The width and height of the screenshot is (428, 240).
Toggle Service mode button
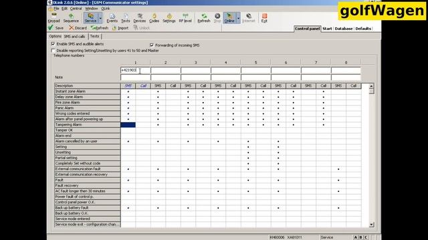pos(91,18)
